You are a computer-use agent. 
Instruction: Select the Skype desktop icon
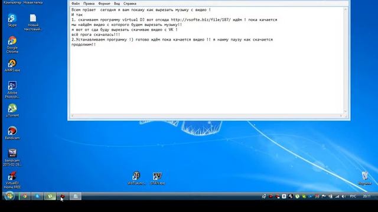pos(12,20)
